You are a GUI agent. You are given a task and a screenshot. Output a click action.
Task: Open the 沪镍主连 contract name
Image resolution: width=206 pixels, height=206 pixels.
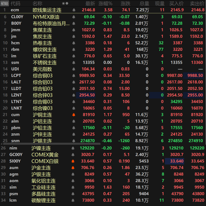coord(41,148)
